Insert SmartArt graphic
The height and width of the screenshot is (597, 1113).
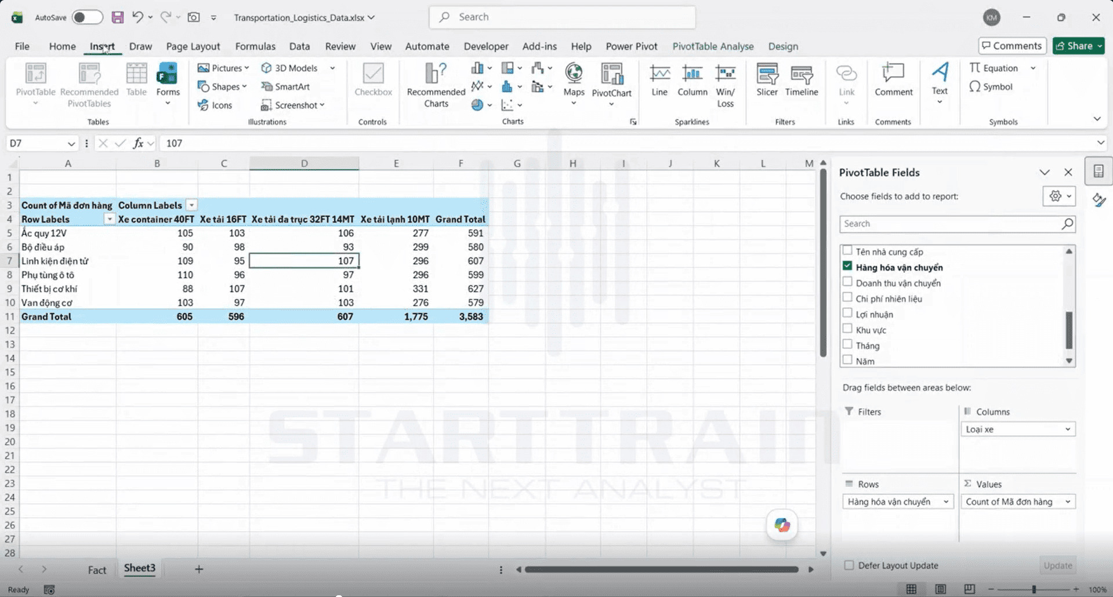(x=285, y=86)
